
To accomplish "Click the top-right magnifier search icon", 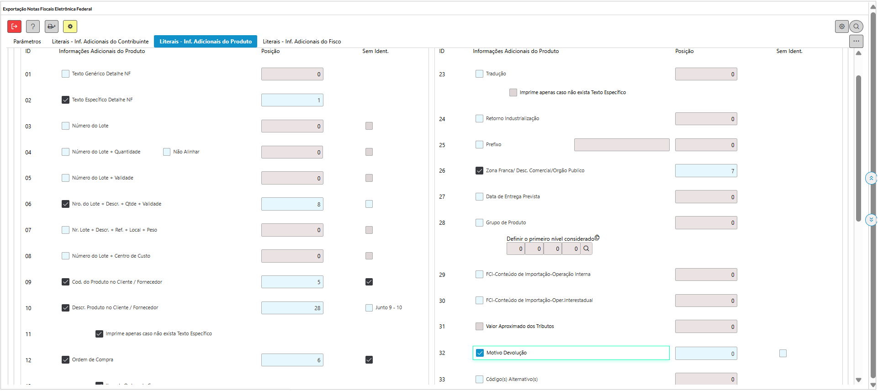I will [857, 26].
